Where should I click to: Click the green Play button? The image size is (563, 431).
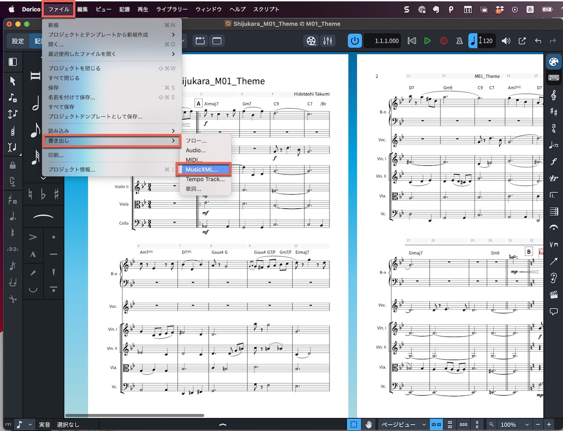(x=427, y=41)
